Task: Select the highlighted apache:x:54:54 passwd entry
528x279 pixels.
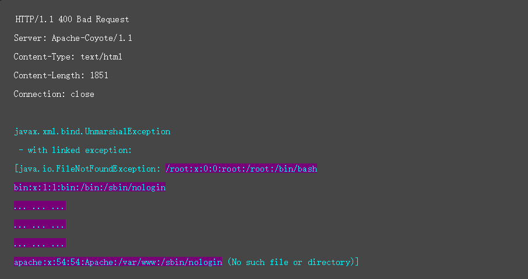Action: click(x=118, y=262)
